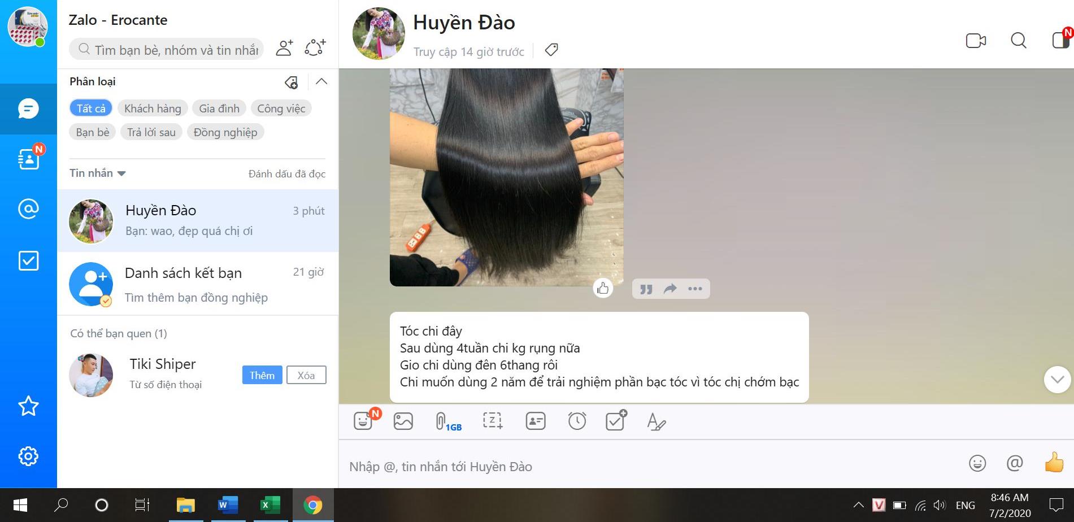Like the hair photo with thumbs-up reaction

pos(603,289)
